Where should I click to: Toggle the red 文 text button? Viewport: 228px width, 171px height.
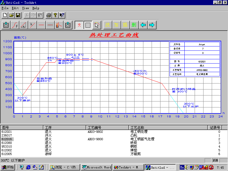(x=80, y=25)
